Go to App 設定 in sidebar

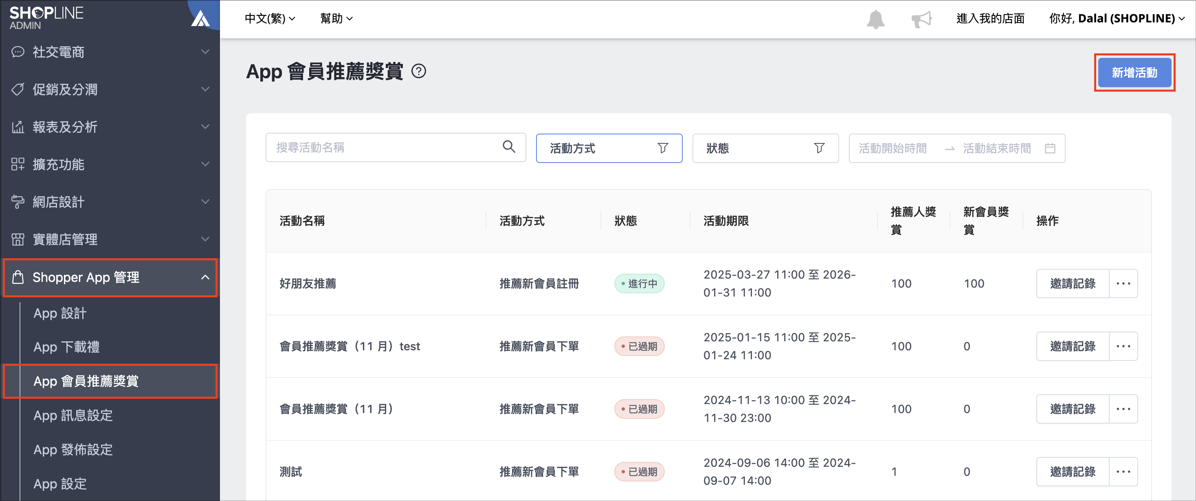pyautogui.click(x=60, y=484)
